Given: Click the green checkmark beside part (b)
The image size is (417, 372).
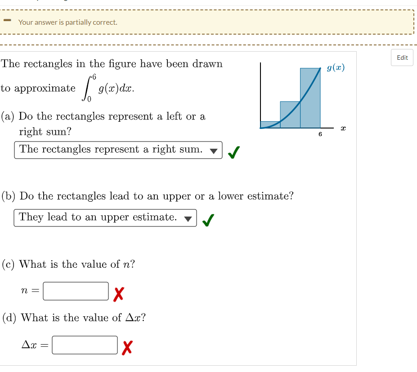Looking at the screenshot, I should click(x=207, y=218).
